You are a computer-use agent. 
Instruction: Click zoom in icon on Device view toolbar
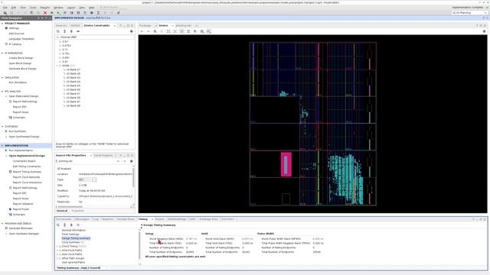pyautogui.click(x=155, y=31)
